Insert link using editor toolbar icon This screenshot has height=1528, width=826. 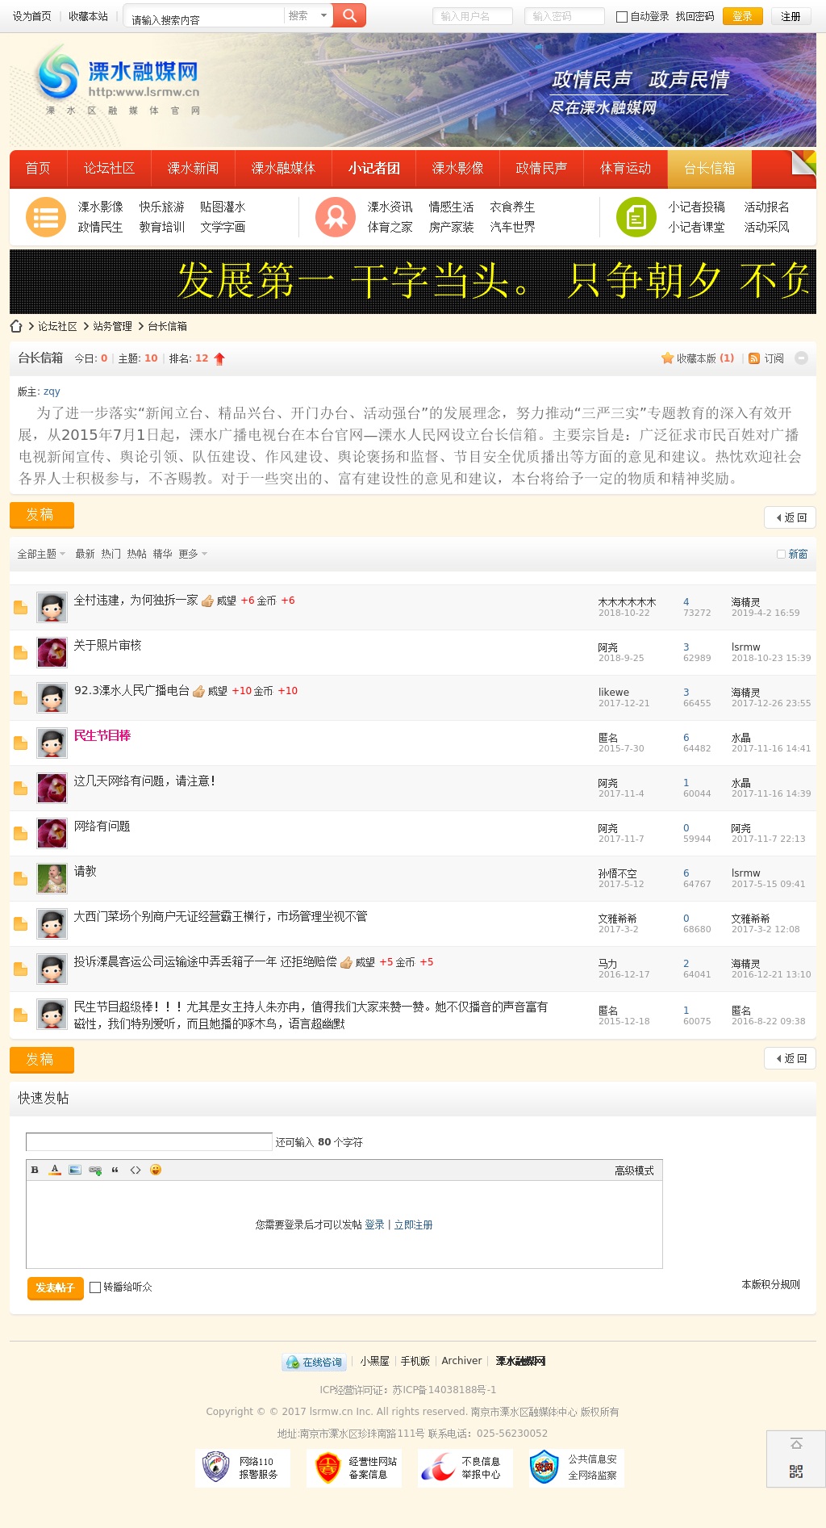click(x=95, y=1170)
